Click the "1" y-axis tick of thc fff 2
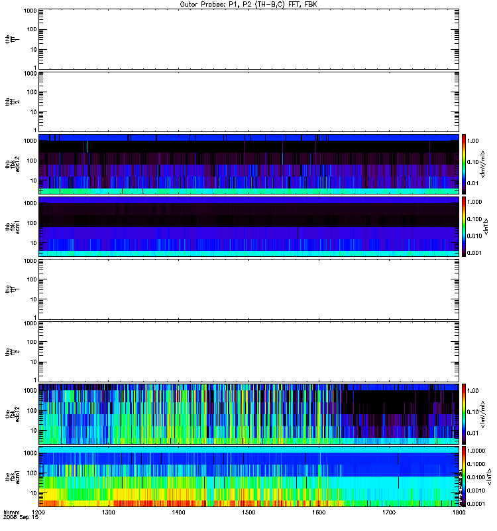497x531 pixels. [x=35, y=380]
